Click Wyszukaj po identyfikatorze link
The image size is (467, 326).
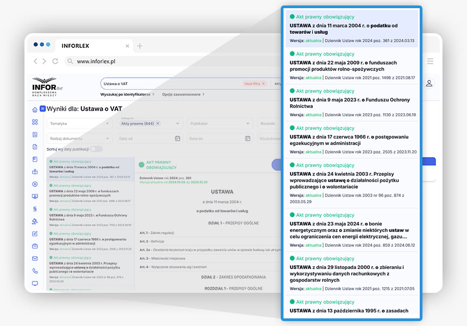(127, 94)
